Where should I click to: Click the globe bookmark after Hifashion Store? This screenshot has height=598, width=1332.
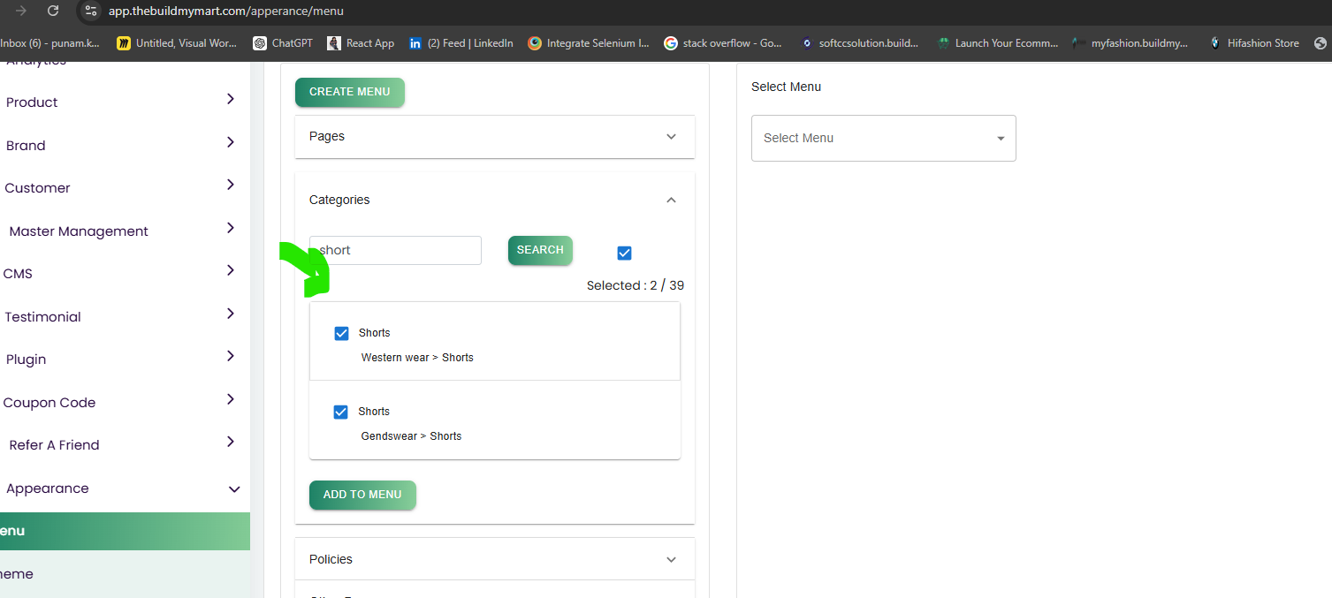[1321, 42]
